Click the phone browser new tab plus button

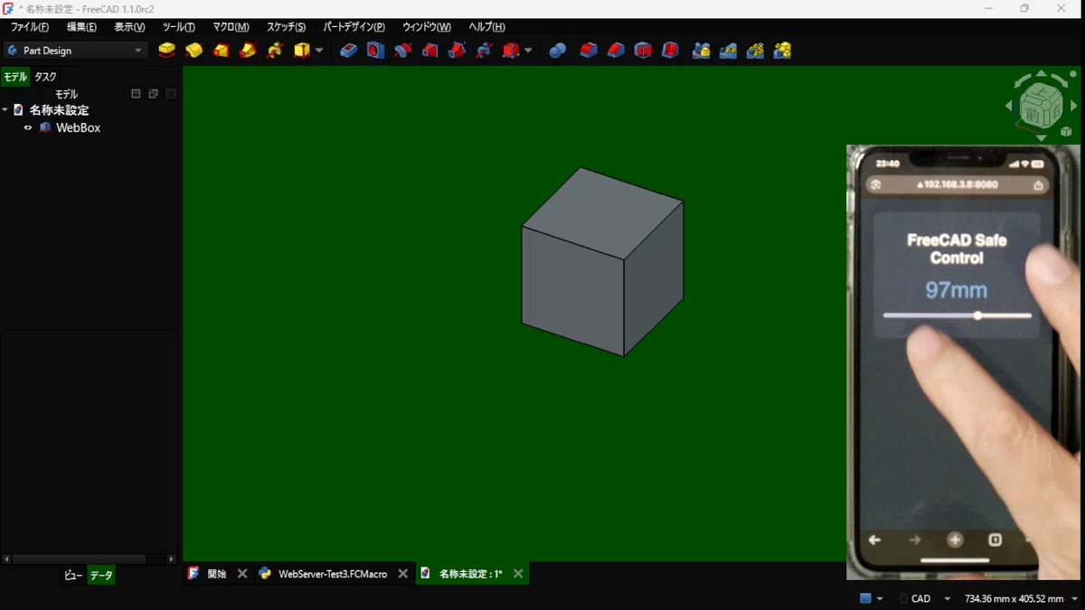tap(955, 540)
